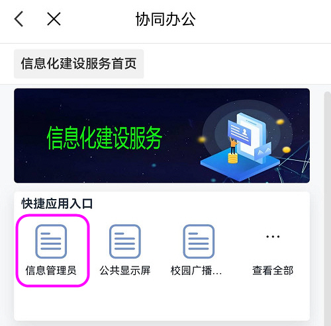The image size is (331, 326).
Task: Click the isometric phone illustration in banner
Action: [x=248, y=138]
